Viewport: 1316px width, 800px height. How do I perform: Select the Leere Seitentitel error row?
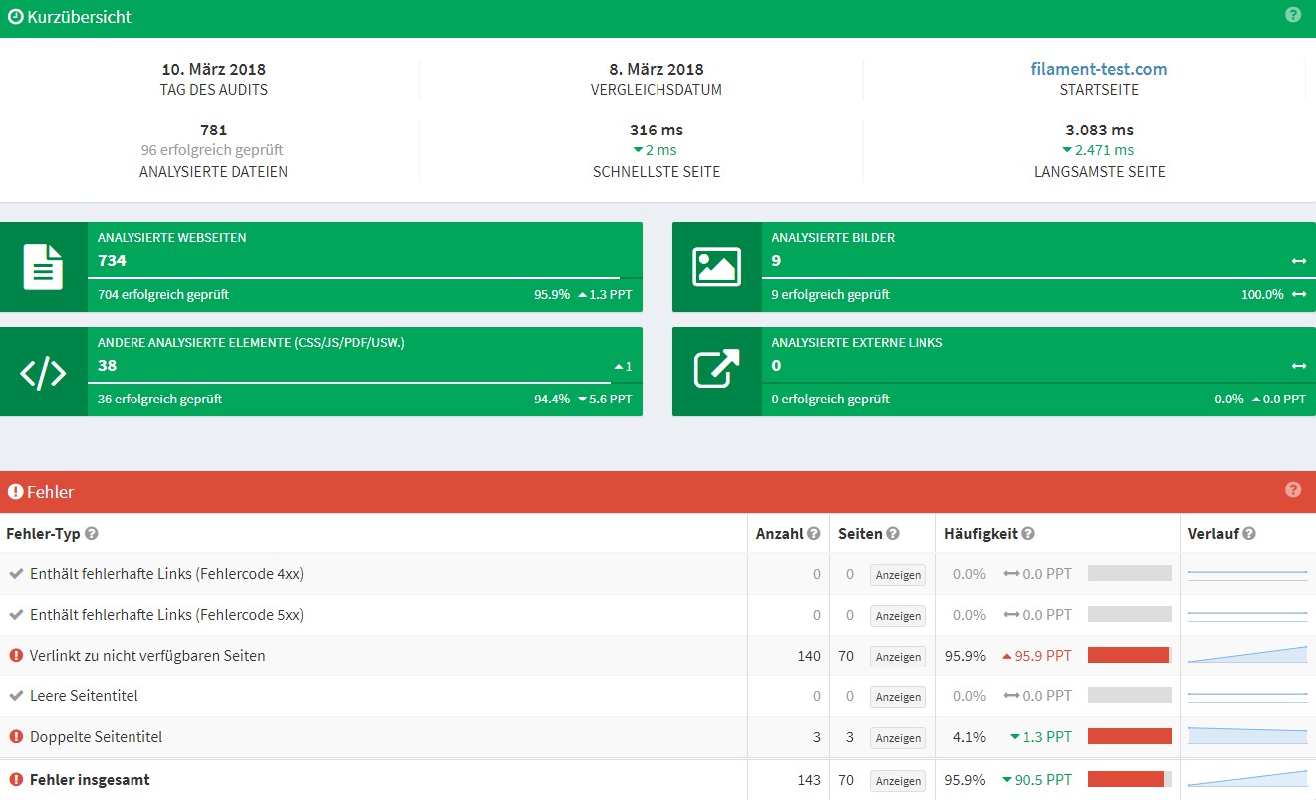(x=84, y=696)
